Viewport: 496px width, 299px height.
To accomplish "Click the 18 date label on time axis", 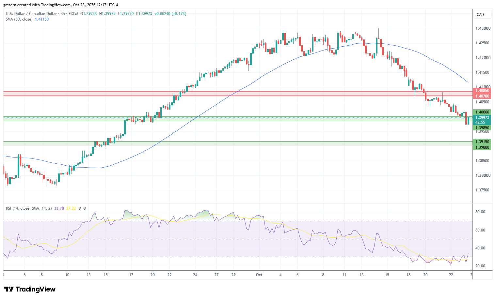I will 408,275.
